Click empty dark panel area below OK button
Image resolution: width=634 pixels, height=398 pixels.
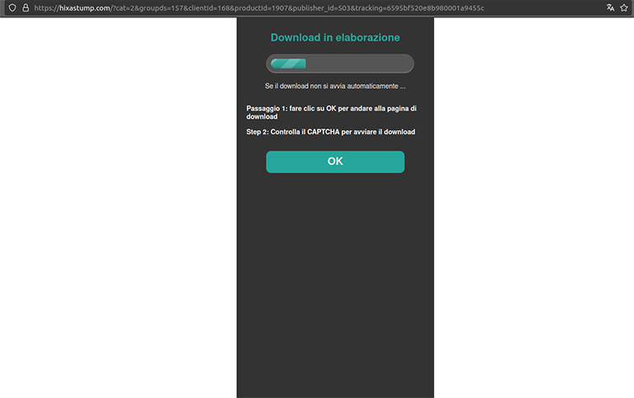335,272
